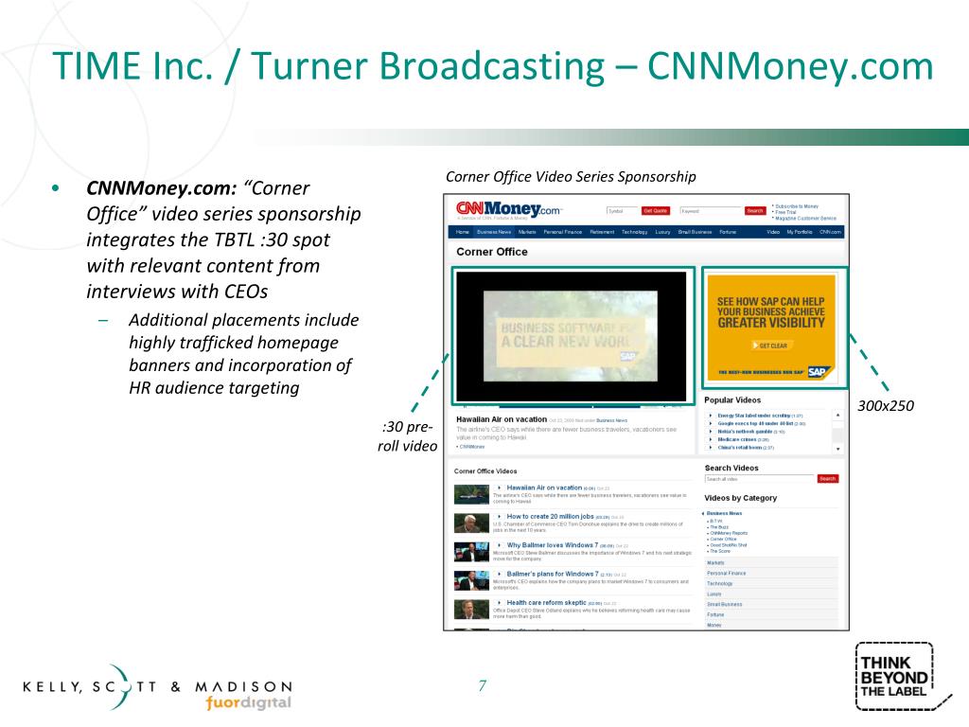Open the Markets nav tab
The height and width of the screenshot is (727, 969).
527,232
